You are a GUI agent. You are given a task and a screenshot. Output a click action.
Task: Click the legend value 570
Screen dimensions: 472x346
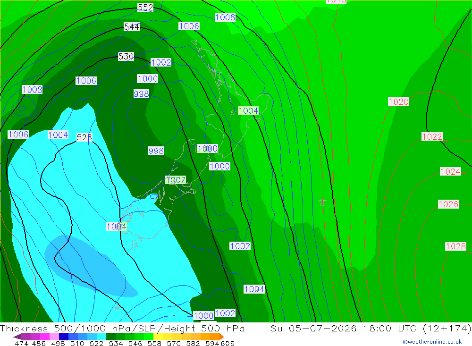tap(174, 343)
